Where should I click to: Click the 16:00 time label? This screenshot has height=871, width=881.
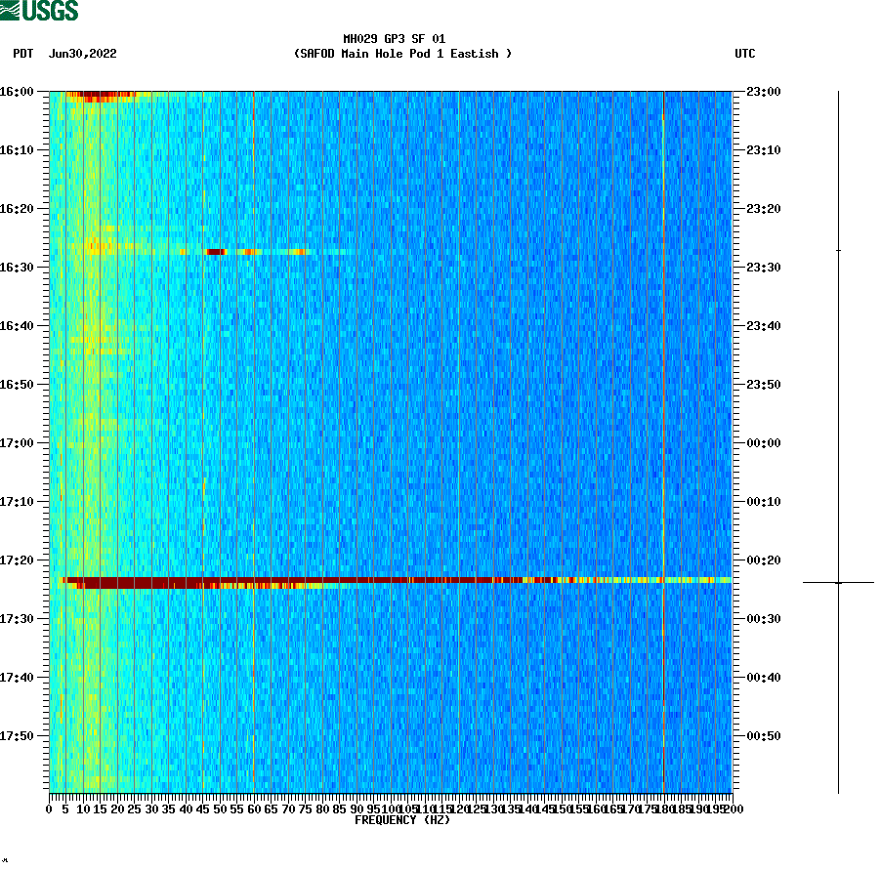pyautogui.click(x=18, y=93)
